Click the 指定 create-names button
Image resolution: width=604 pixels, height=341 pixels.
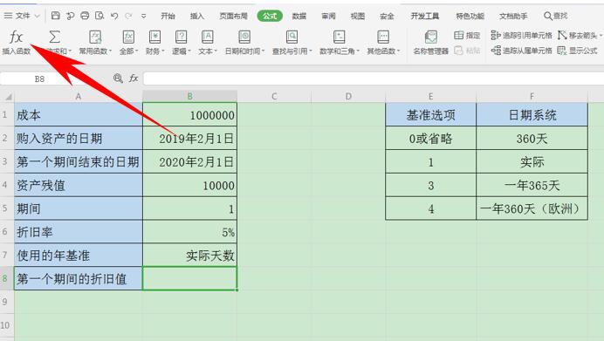(x=467, y=36)
